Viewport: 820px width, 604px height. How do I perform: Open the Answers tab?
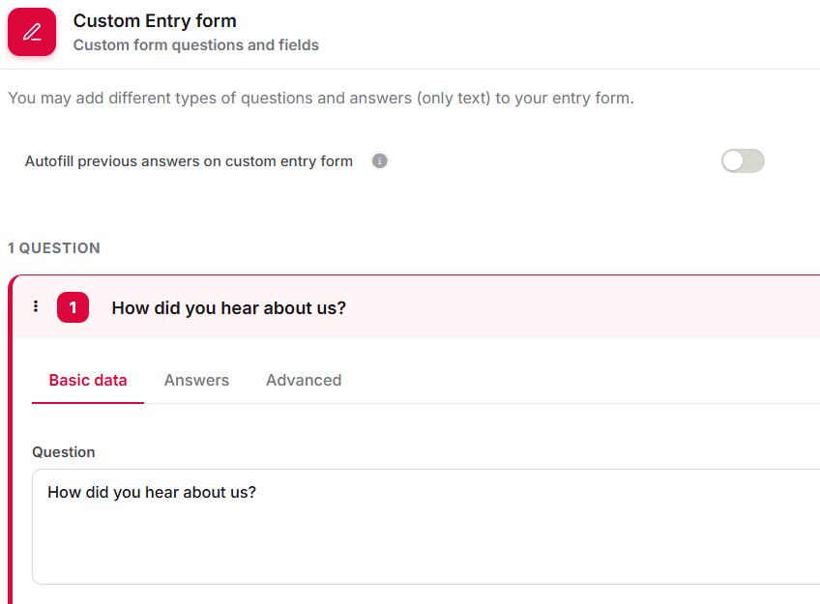(x=196, y=380)
